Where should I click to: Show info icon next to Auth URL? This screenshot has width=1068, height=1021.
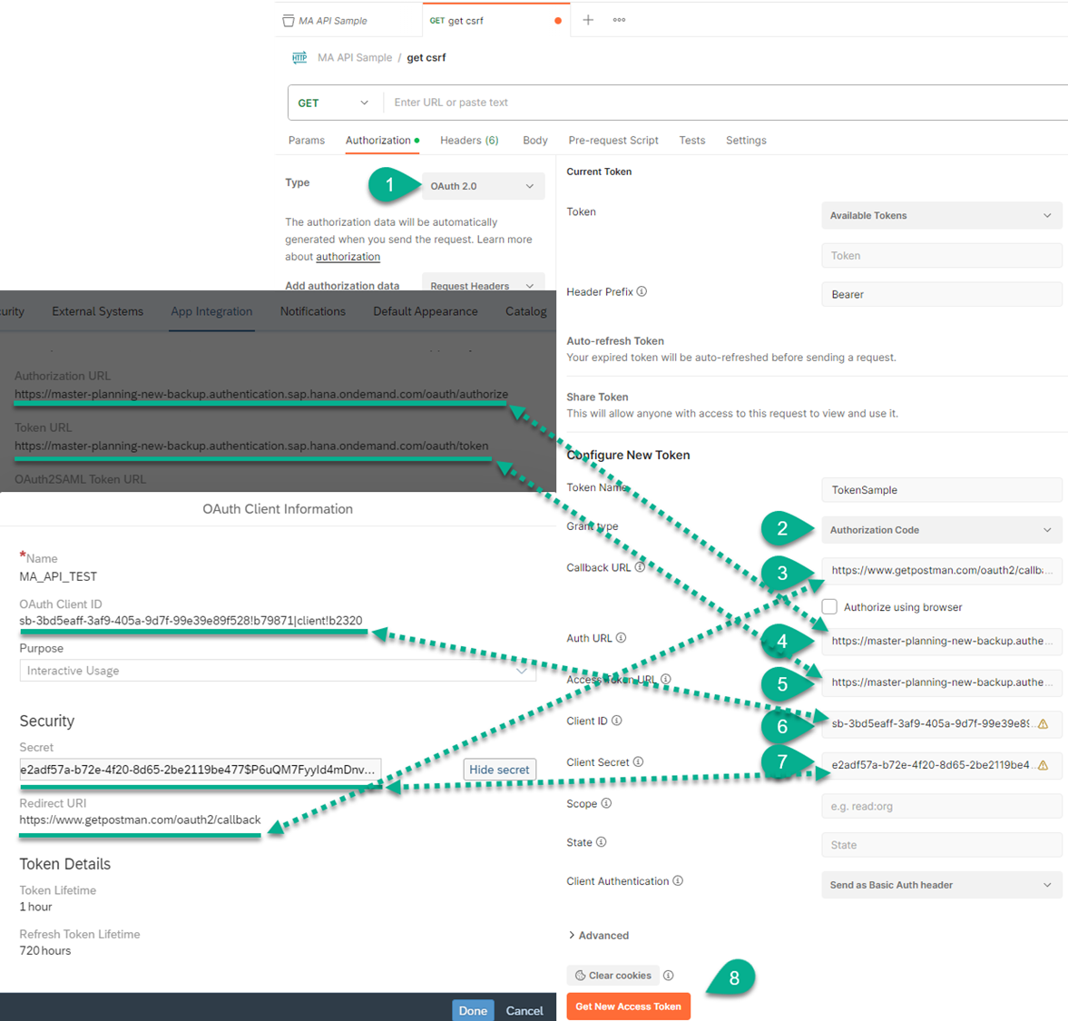click(622, 637)
